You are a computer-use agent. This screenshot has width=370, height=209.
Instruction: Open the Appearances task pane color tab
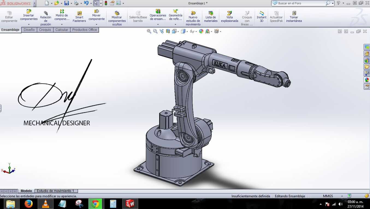pos(367,80)
